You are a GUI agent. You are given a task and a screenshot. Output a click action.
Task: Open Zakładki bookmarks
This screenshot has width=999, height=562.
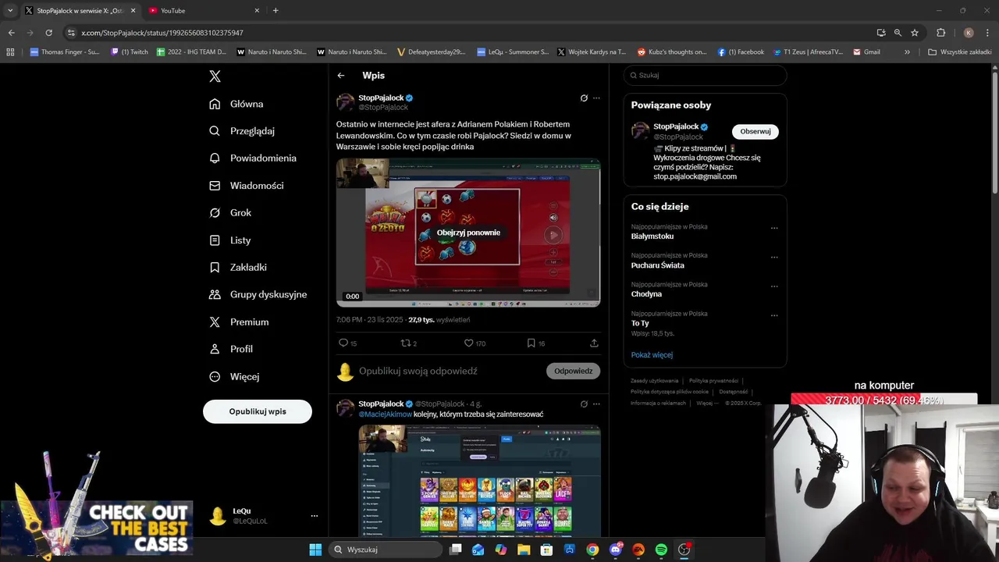coord(238,268)
